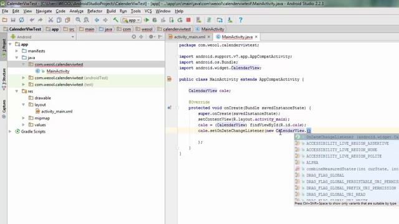Expand the com.weool.calenderviwtest (test) package

[x=24, y=85]
